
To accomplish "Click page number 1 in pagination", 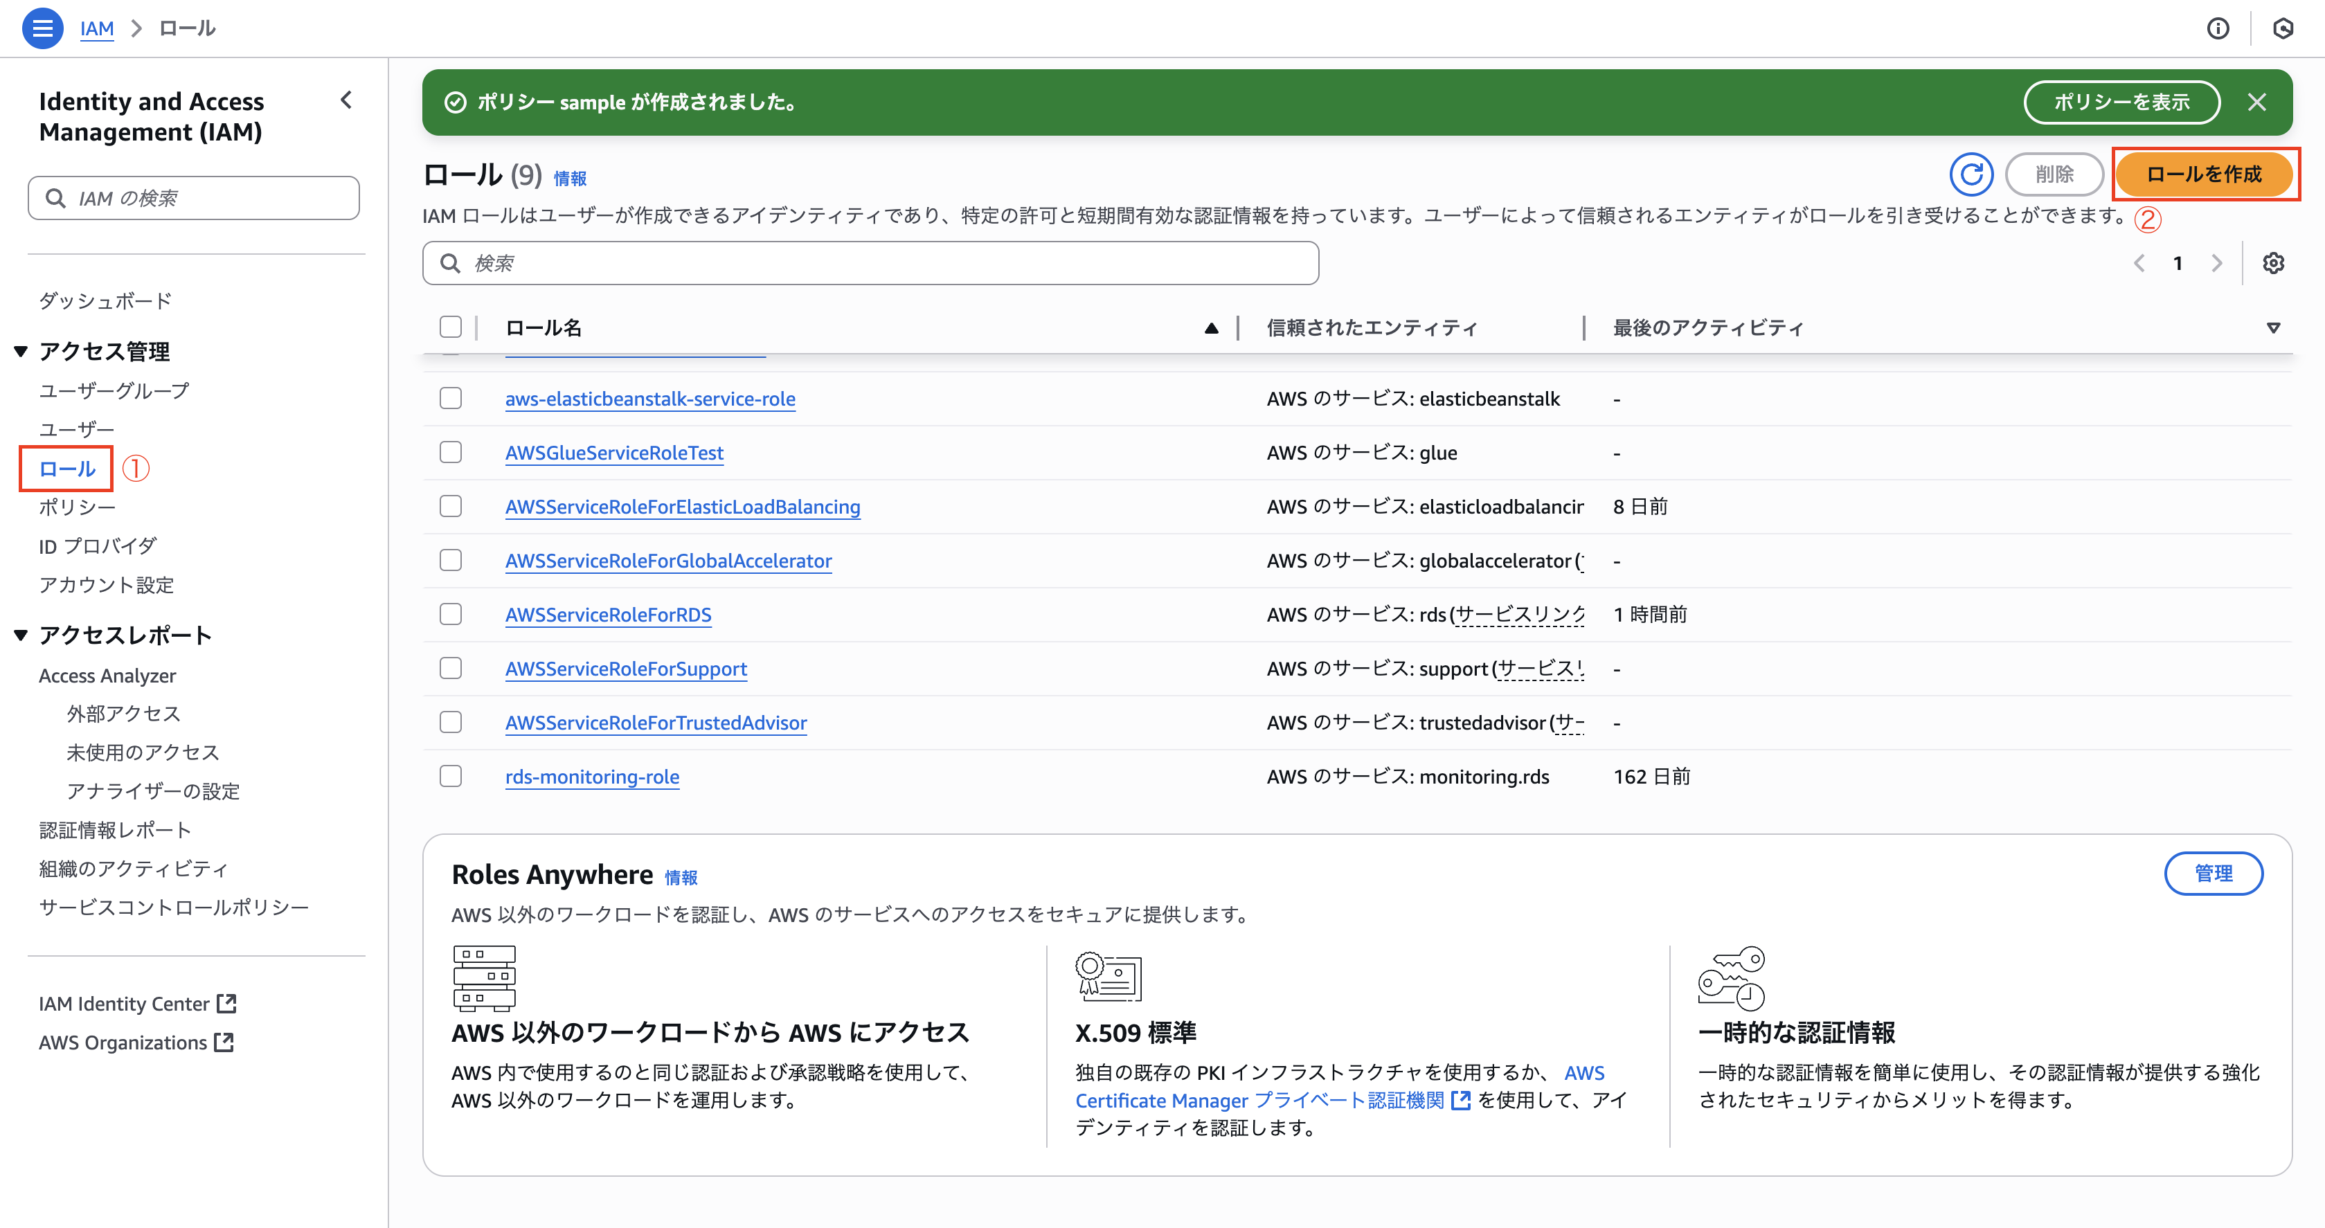I will [x=2177, y=262].
